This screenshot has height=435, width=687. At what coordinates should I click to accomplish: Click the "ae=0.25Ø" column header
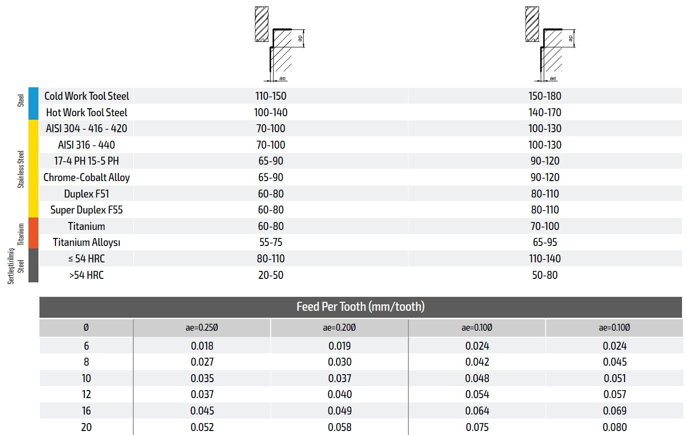(x=202, y=328)
